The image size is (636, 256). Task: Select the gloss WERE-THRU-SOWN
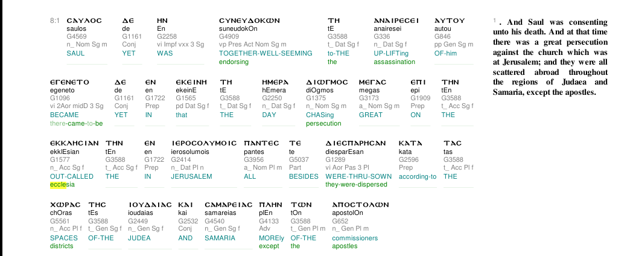point(358,176)
